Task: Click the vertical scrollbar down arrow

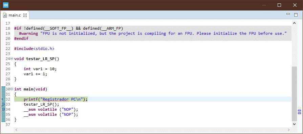Action: tap(295, 124)
